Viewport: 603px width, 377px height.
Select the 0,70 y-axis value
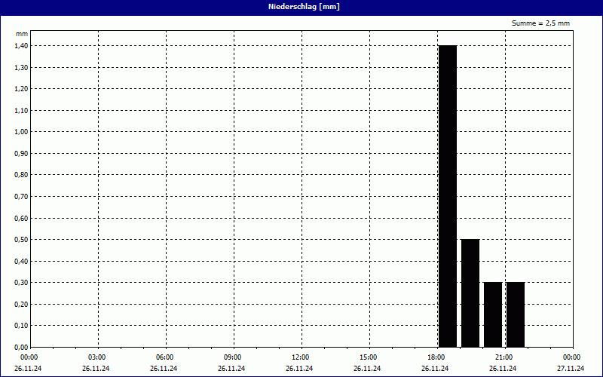pyautogui.click(x=21, y=197)
